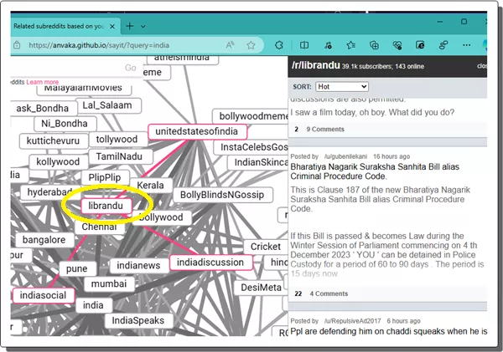The height and width of the screenshot is (352, 503).
Task: Click the IndiaSpeaks graph node
Action: 138,320
